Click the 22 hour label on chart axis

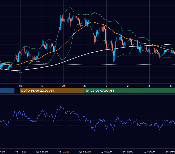pos(85,86)
